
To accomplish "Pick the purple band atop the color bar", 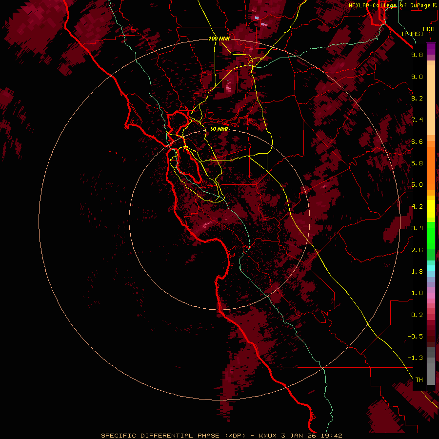I will [431, 49].
